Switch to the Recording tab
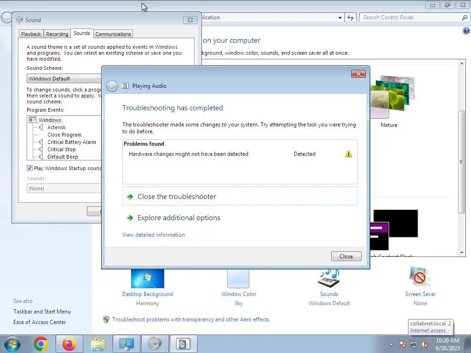This screenshot has height=353, width=471. (57, 34)
